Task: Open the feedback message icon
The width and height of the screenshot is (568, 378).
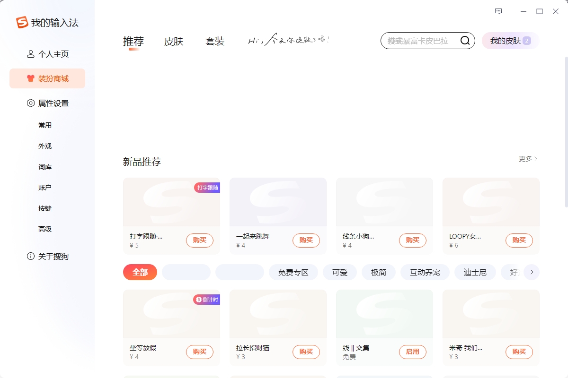Action: click(x=498, y=11)
